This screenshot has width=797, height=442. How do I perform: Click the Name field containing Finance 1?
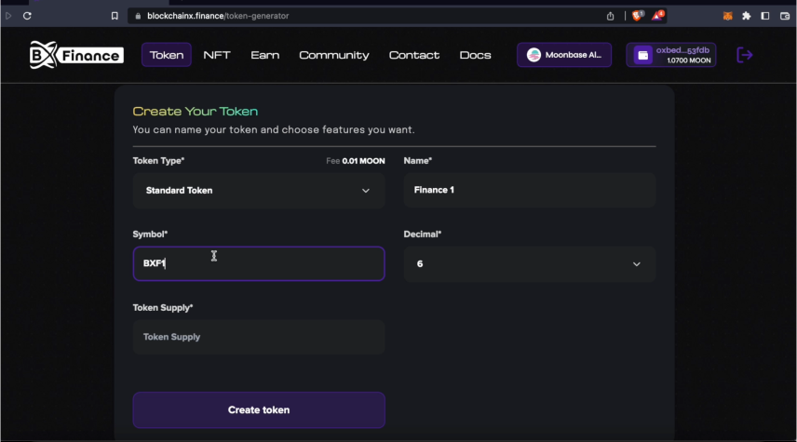(x=530, y=191)
